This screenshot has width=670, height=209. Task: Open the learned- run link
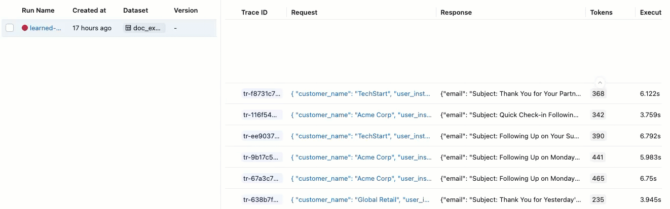pos(45,28)
